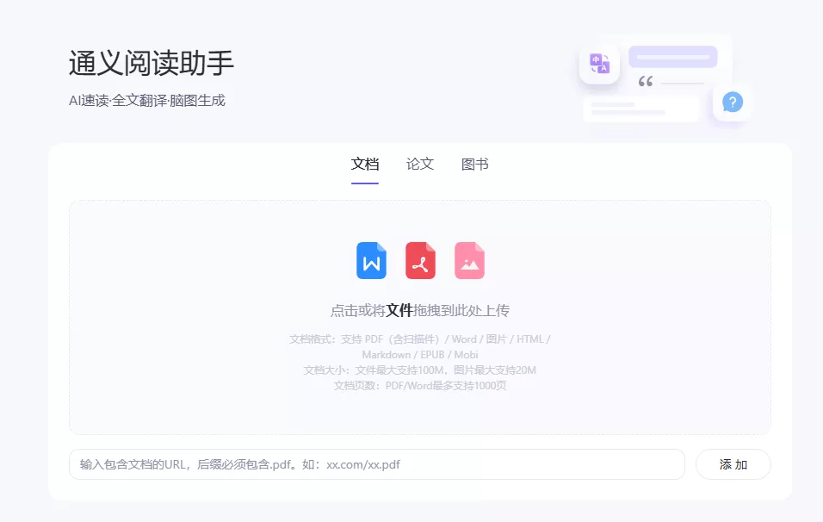Viewport: 823px width, 522px height.
Task: Click the 文档页数 page limit line
Action: coord(420,385)
